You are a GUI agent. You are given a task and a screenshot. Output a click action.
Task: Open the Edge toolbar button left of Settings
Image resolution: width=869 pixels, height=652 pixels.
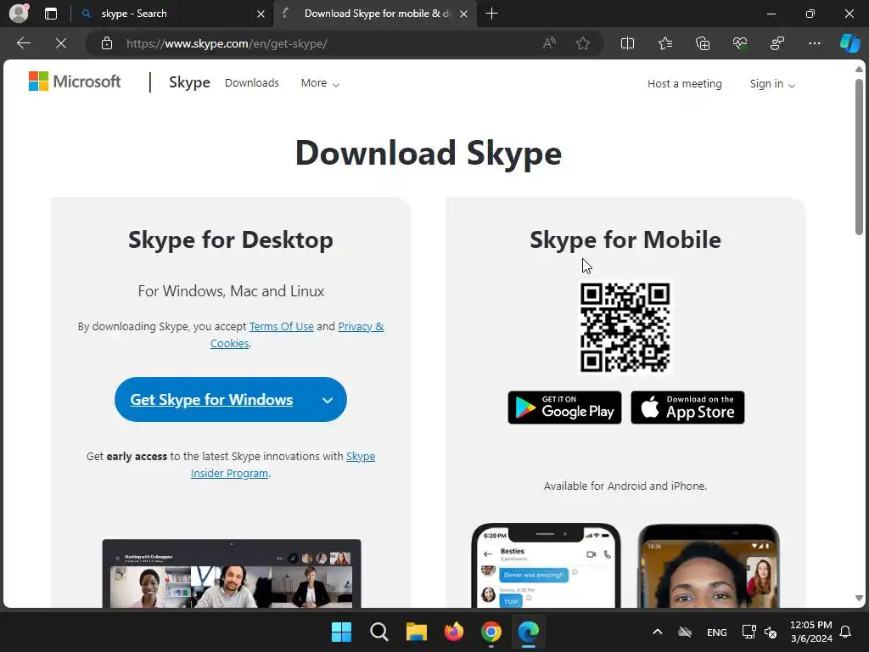(777, 43)
